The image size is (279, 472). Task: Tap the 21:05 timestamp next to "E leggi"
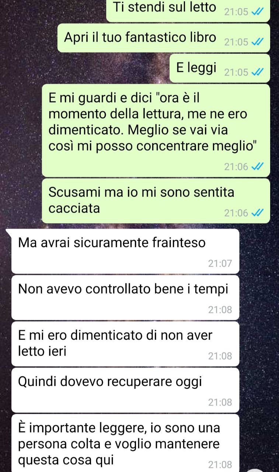236,72
